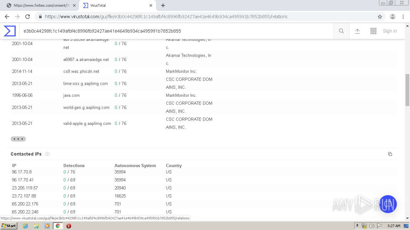Screen dimensions: 410x230
Task: Open File Explorer folder in taskbar
Action: click(36, 226)
